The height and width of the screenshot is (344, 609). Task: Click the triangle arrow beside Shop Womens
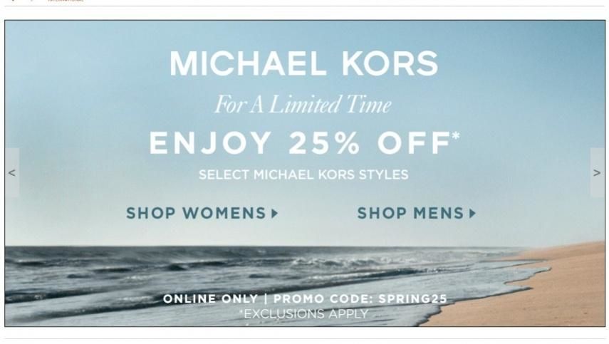pyautogui.click(x=275, y=213)
